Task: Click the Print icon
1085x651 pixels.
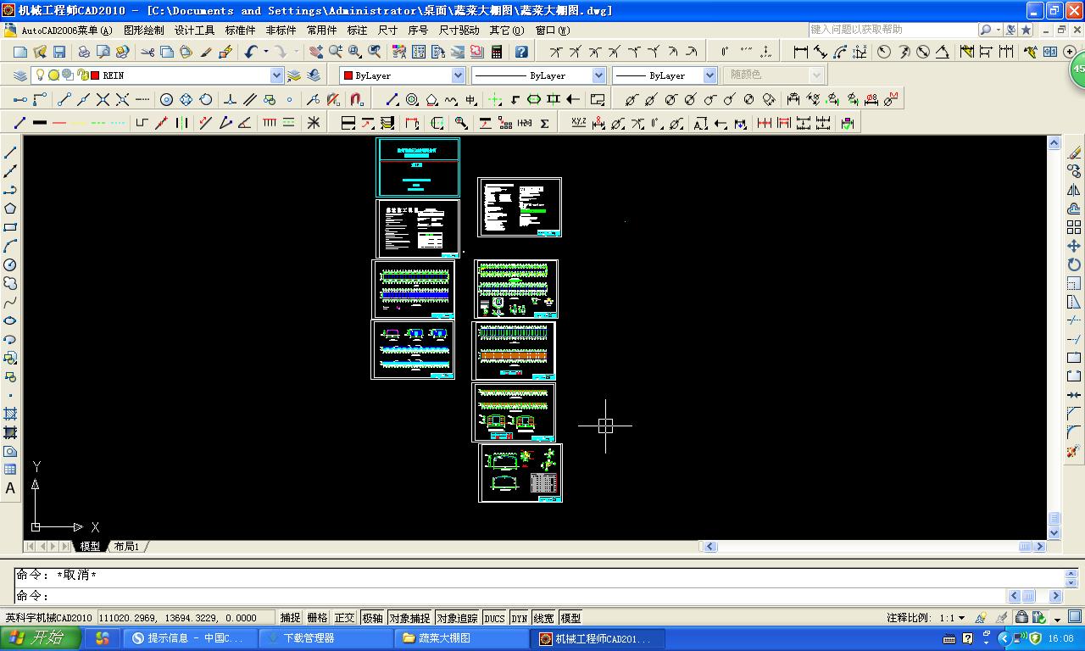Action: point(84,52)
